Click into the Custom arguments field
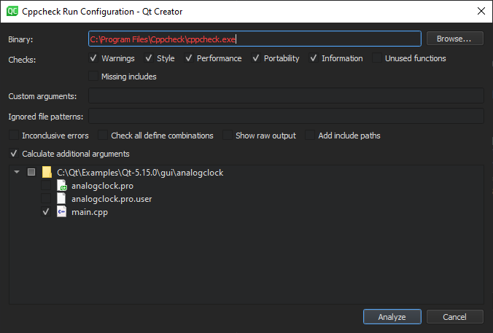The height and width of the screenshot is (333, 493). tap(285, 96)
